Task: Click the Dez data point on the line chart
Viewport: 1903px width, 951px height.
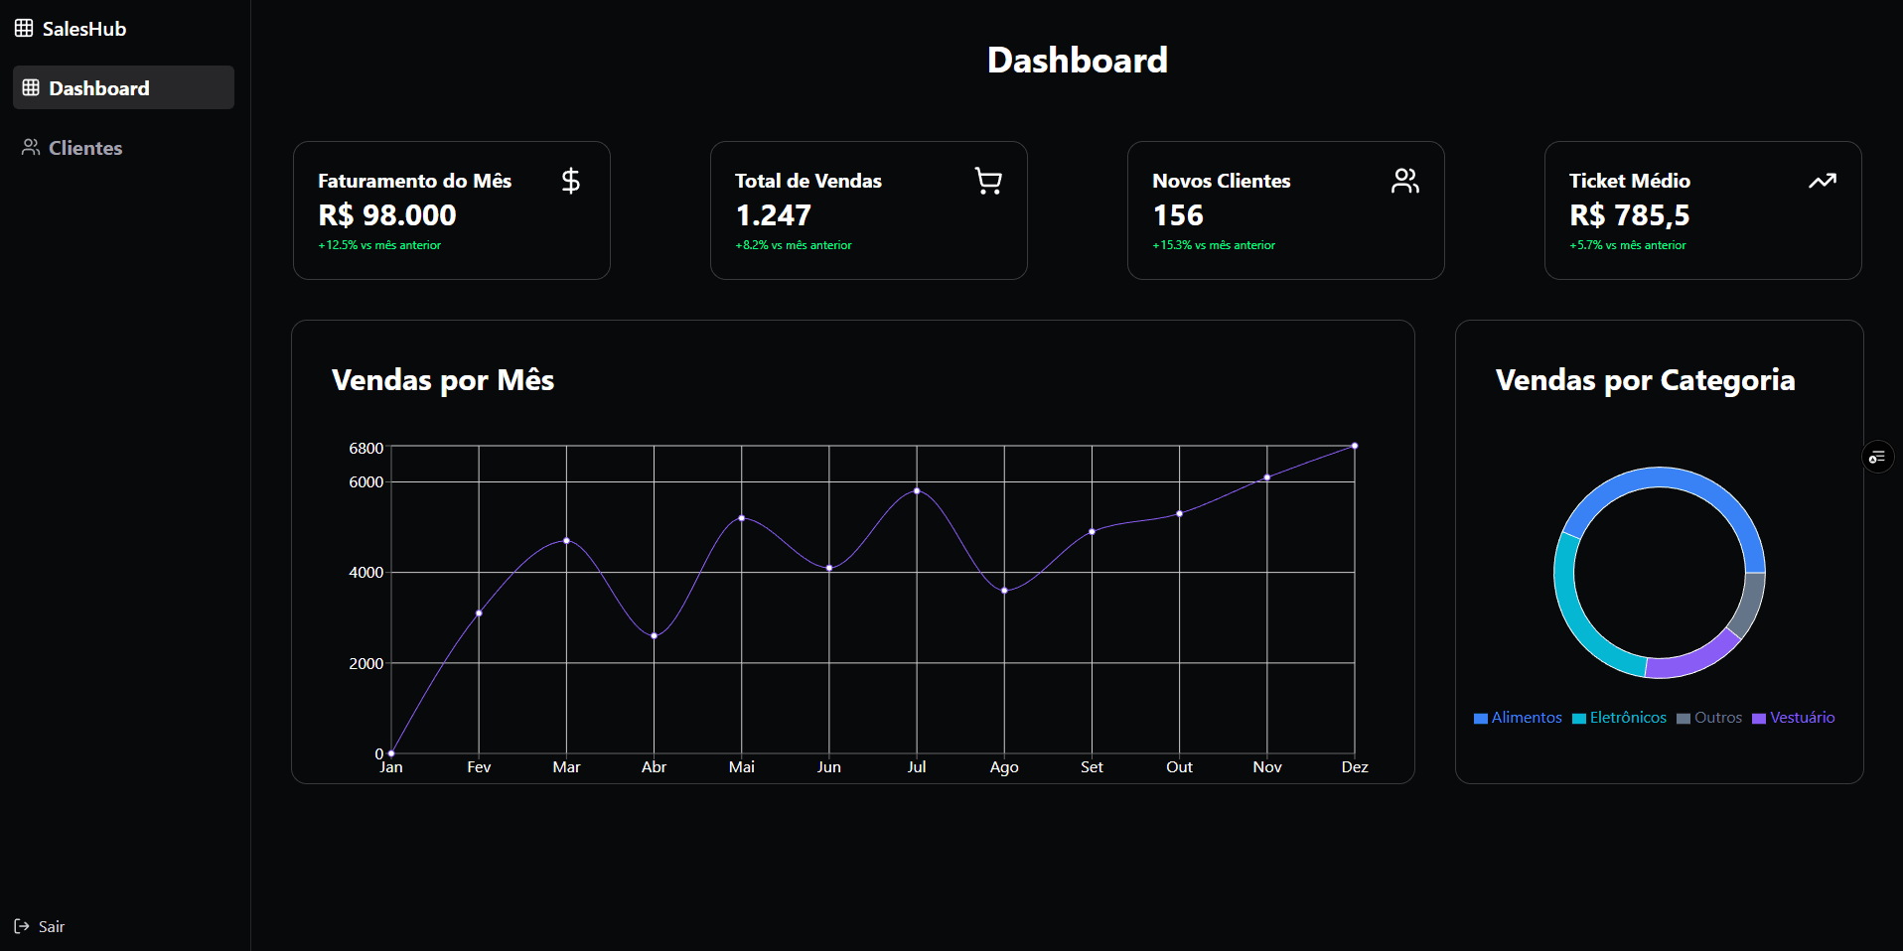Action: tap(1354, 447)
